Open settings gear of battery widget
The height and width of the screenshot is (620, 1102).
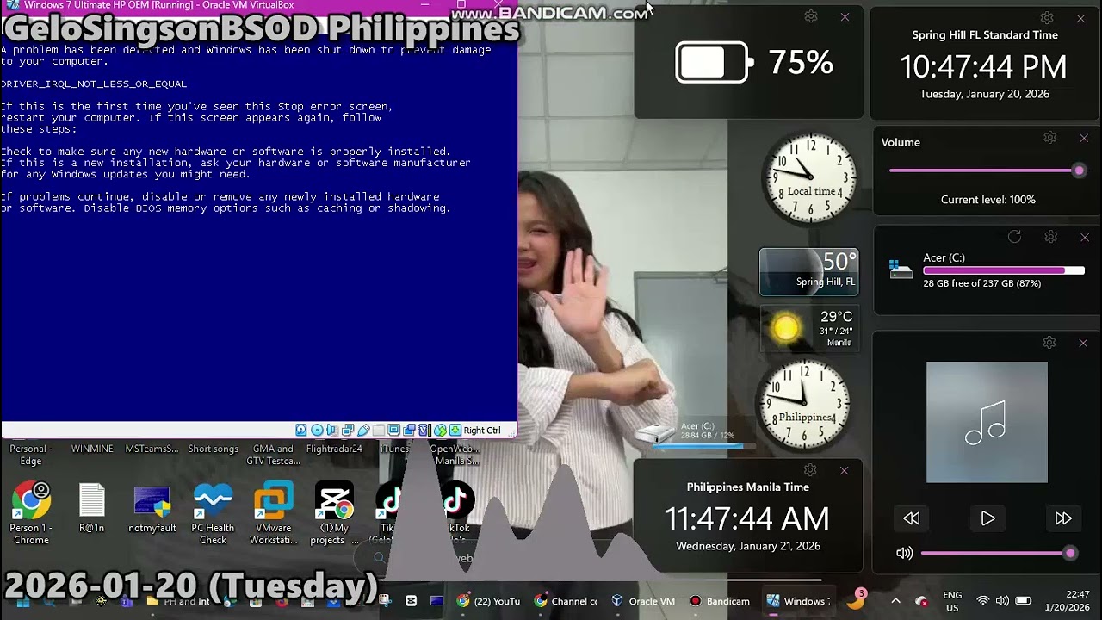[811, 16]
